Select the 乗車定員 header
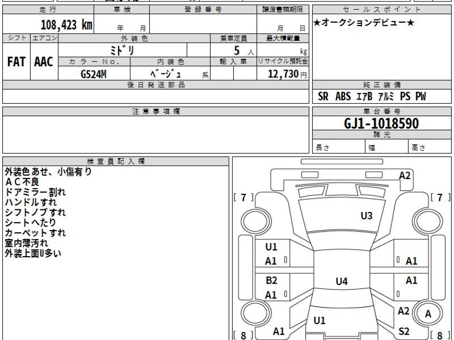The width and height of the screenshot is (454, 340). [x=233, y=38]
